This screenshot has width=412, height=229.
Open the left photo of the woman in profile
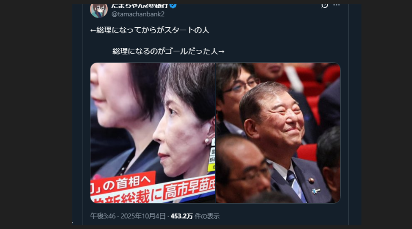tap(153, 133)
